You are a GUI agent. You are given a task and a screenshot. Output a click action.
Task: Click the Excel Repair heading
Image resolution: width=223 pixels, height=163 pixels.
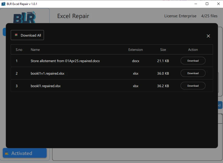tap(73, 16)
